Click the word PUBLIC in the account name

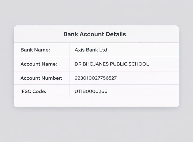click(119, 64)
